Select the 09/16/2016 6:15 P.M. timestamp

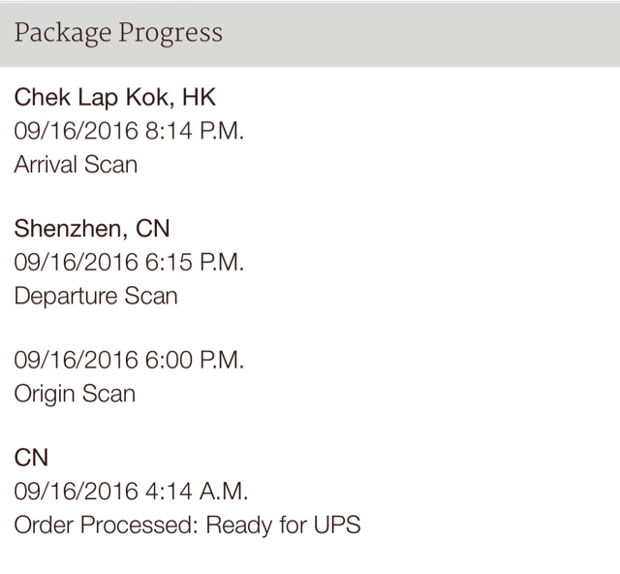tap(129, 262)
